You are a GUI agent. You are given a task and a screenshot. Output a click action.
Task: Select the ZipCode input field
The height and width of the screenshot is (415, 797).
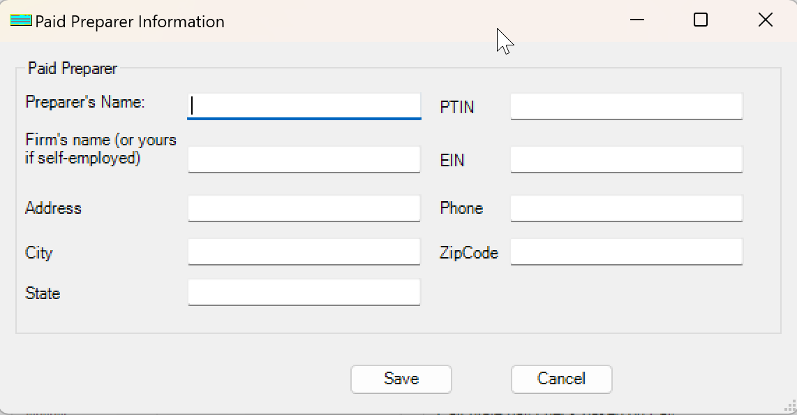pyautogui.click(x=626, y=252)
